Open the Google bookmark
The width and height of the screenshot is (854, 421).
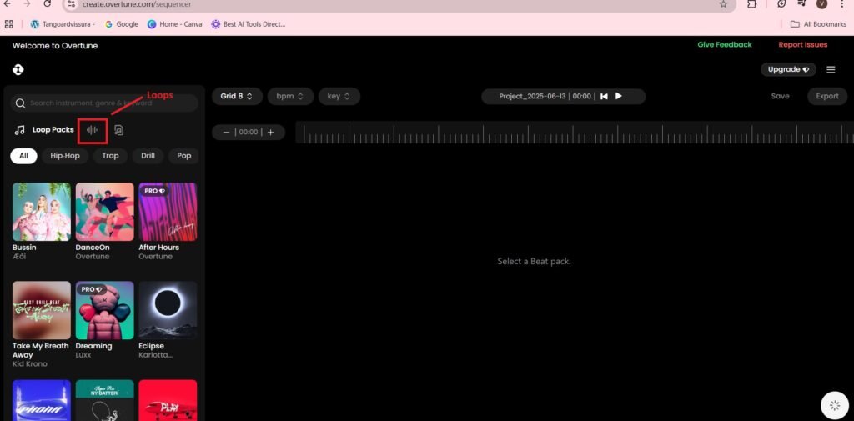tap(122, 24)
